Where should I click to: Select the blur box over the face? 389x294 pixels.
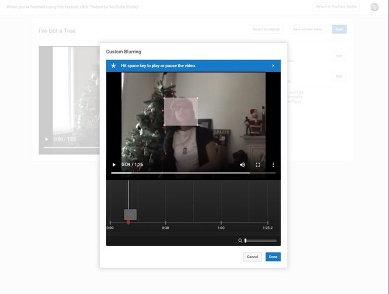click(x=181, y=112)
